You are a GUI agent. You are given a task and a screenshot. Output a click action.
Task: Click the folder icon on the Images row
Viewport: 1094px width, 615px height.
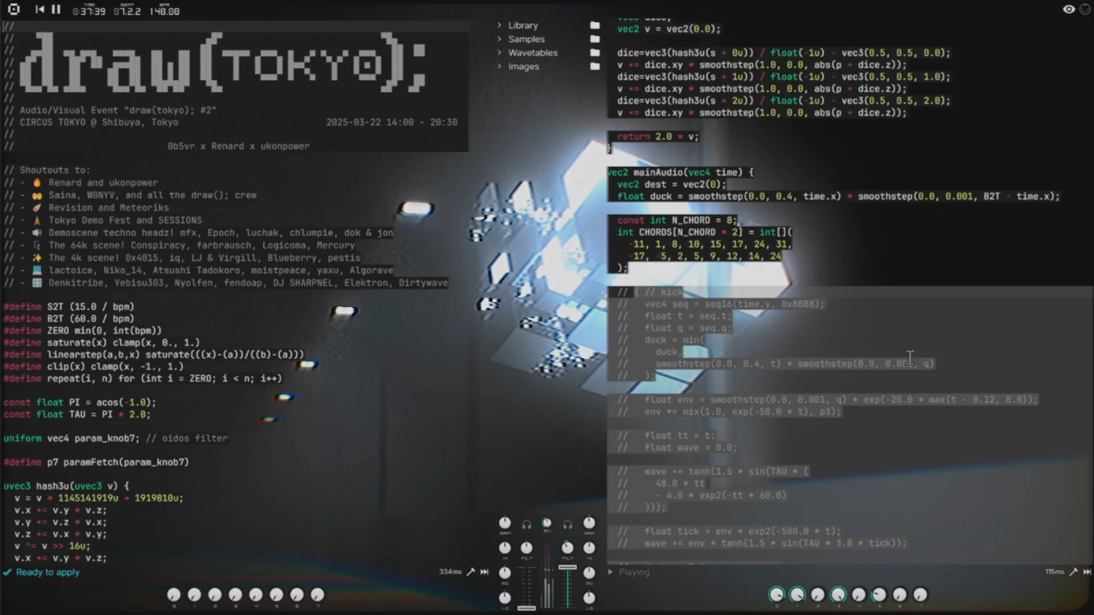coord(595,66)
